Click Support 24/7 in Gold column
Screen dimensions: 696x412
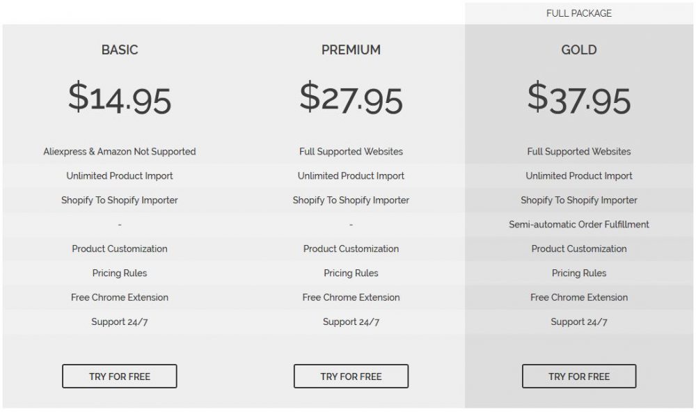pyautogui.click(x=579, y=322)
